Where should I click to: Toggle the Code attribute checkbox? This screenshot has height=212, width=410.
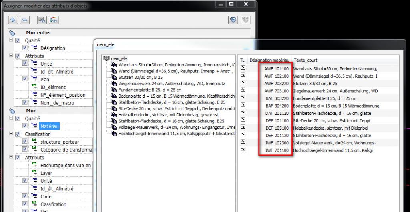24,196
